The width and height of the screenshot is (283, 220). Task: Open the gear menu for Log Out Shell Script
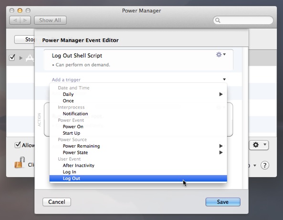point(221,54)
